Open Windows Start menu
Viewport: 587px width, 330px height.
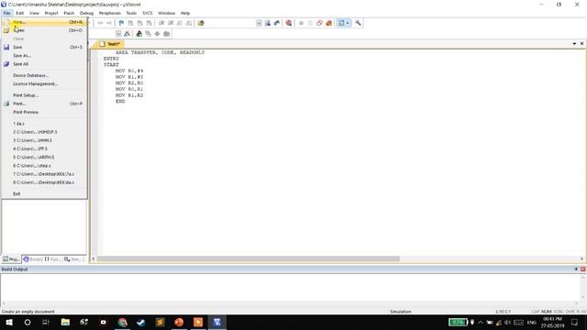pos(9,322)
